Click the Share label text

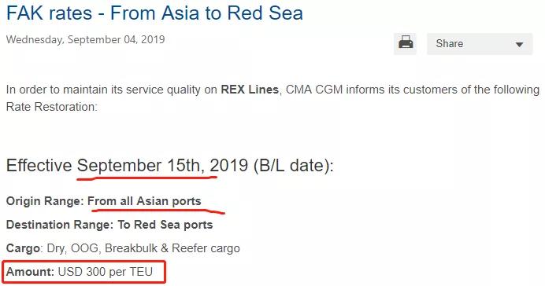click(x=450, y=44)
